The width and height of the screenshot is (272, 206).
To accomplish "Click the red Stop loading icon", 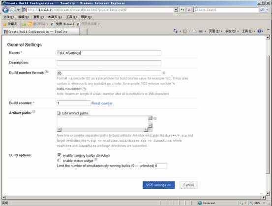I will click(189, 10).
